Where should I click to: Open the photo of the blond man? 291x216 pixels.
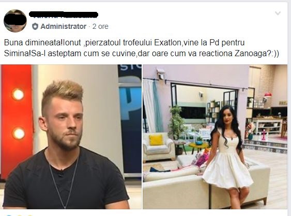point(71,137)
